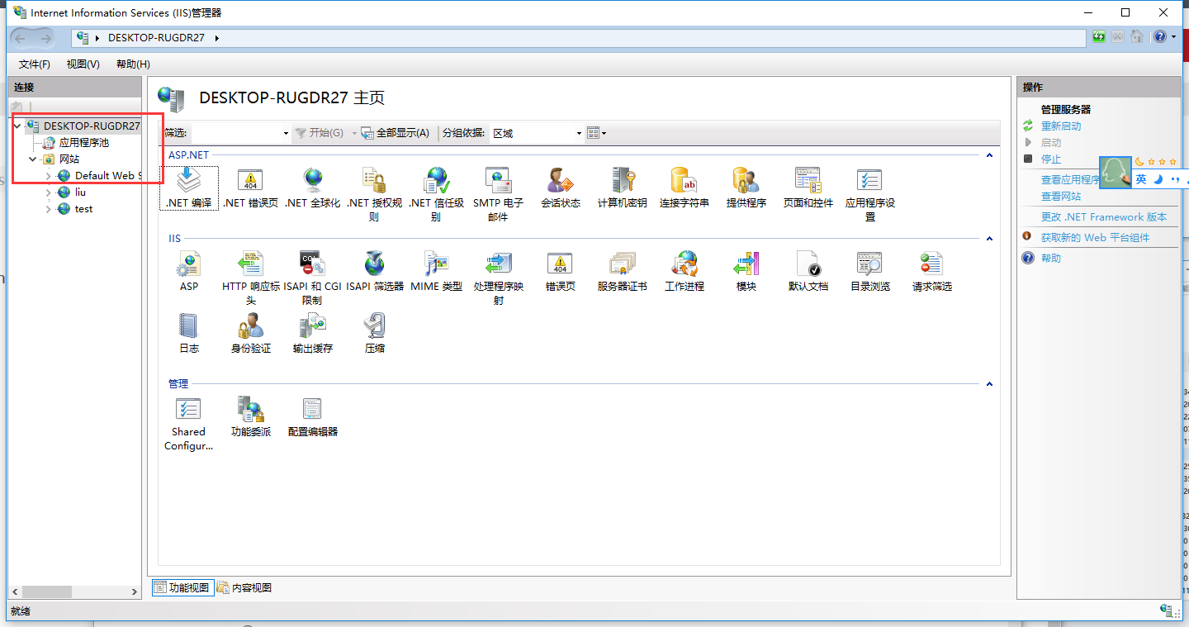Open the 压缩 feature
The height and width of the screenshot is (627, 1189).
(x=375, y=333)
